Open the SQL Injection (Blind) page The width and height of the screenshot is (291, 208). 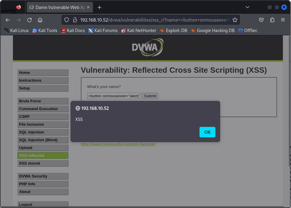43,140
